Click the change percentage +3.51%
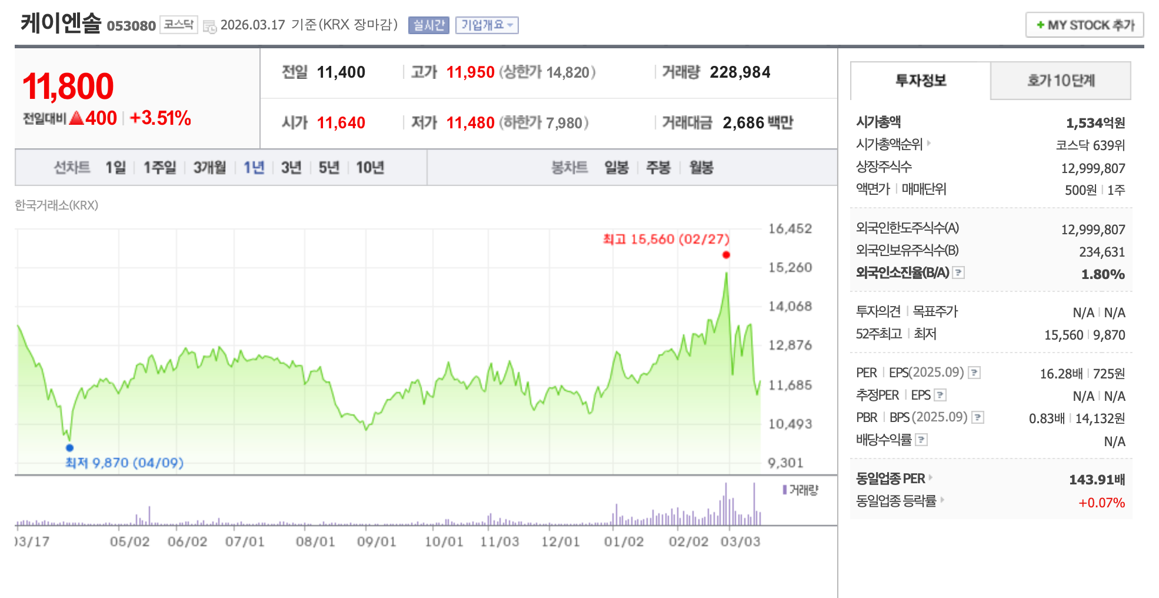 160,118
